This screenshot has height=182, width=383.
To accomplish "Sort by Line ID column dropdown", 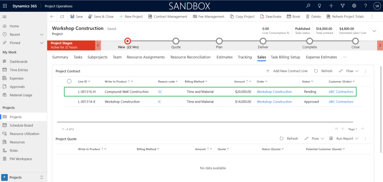I will pyautogui.click(x=84, y=82).
